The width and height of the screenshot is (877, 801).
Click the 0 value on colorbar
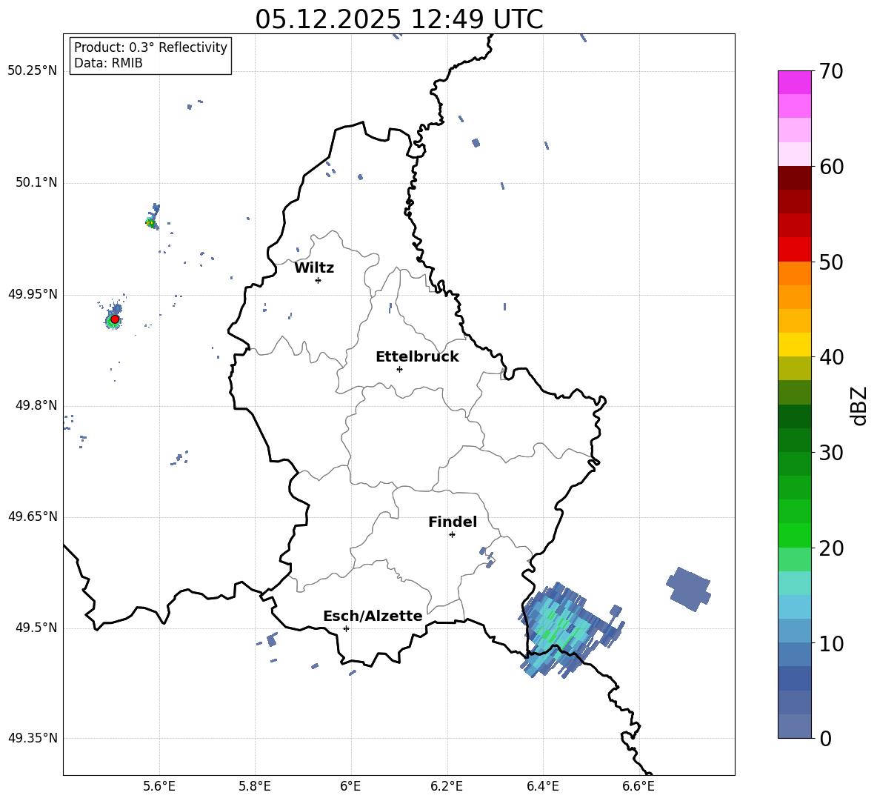[x=825, y=738]
